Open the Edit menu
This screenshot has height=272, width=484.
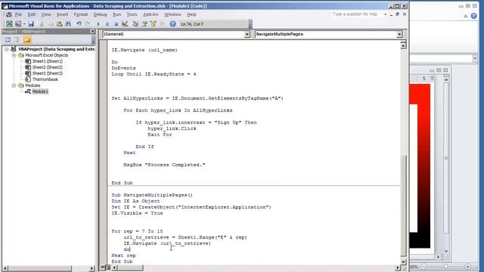32,14
